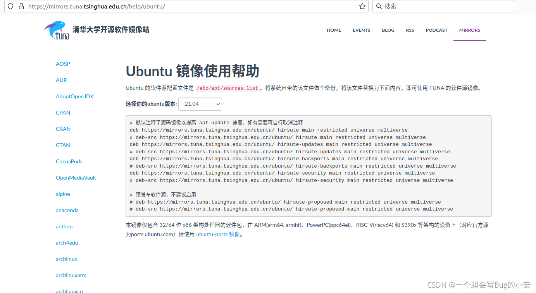Click the 选择你的ubuntu版本 label

151,104
